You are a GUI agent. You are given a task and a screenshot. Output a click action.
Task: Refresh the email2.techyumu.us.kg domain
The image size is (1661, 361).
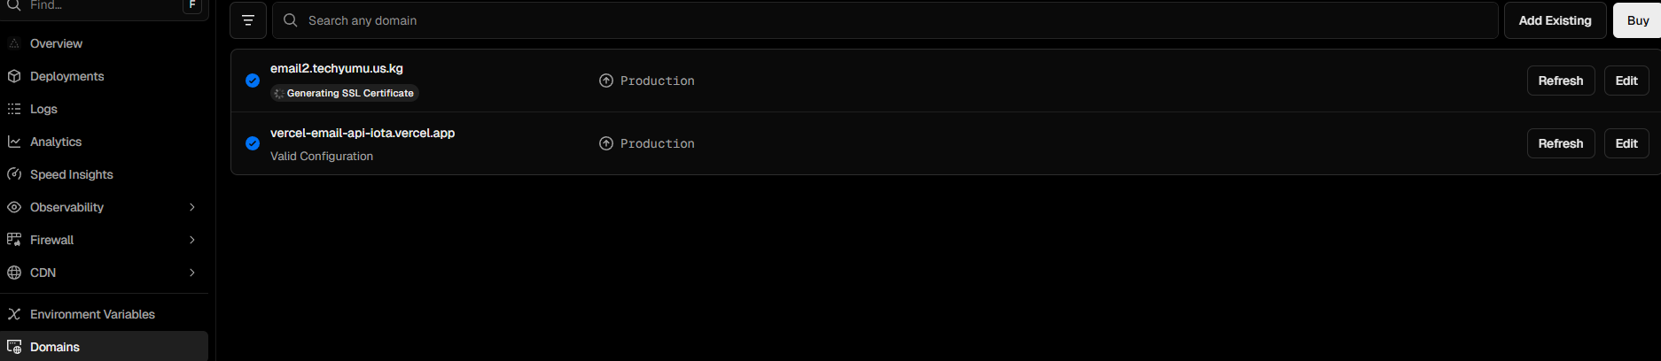click(1560, 81)
